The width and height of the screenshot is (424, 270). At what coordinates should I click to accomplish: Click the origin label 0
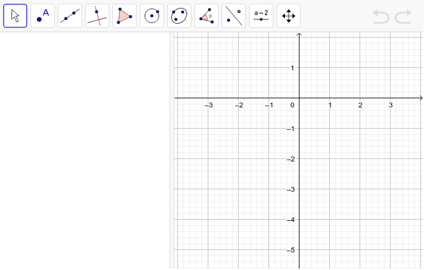292,106
